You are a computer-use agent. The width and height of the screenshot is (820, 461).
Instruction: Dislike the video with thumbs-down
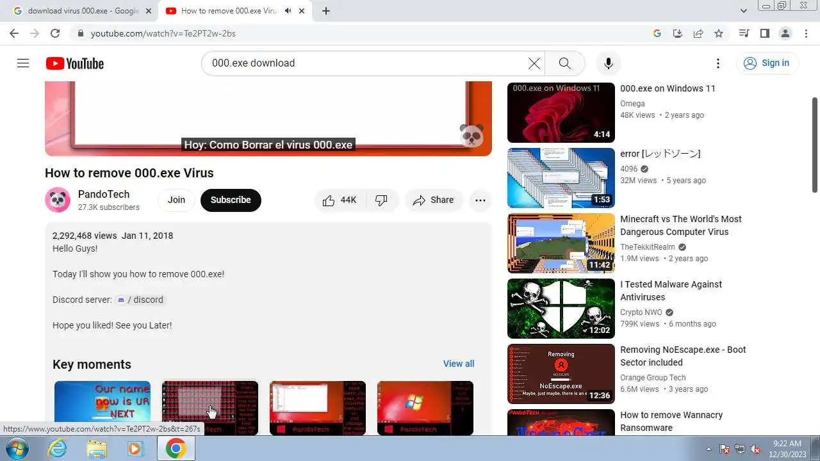pos(382,200)
